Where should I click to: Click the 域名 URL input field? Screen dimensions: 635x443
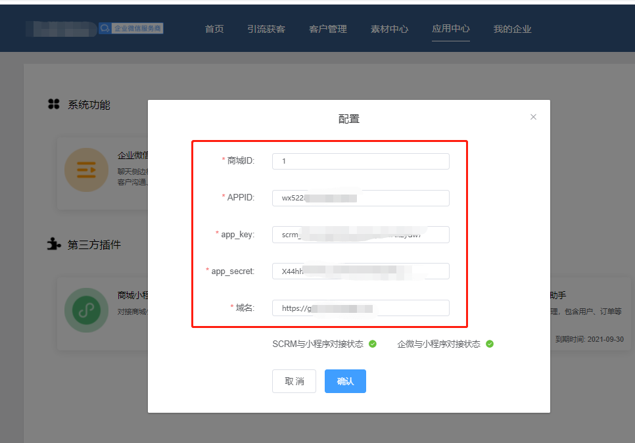360,308
